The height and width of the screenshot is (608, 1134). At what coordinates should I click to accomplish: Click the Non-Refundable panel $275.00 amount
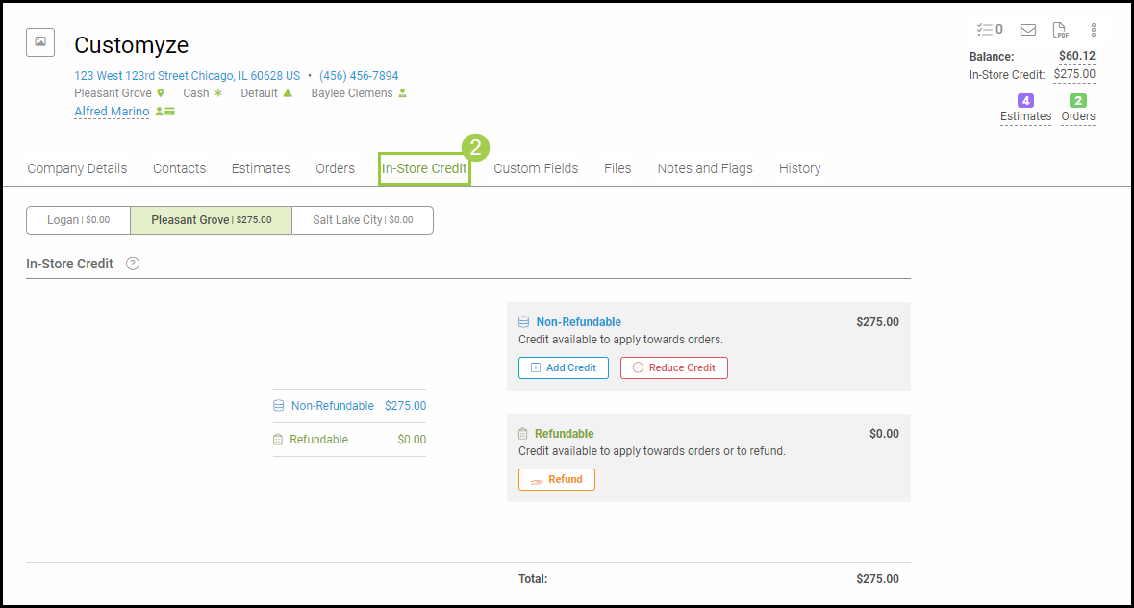coord(877,322)
